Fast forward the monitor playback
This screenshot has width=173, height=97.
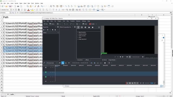pos(127,57)
